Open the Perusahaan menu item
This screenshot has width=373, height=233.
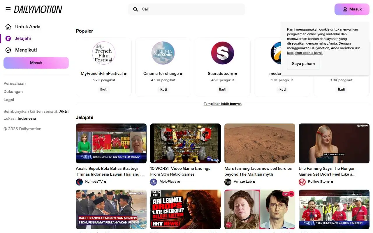(x=15, y=83)
